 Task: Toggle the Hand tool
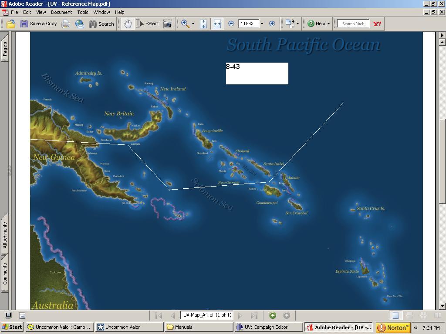coord(128,24)
